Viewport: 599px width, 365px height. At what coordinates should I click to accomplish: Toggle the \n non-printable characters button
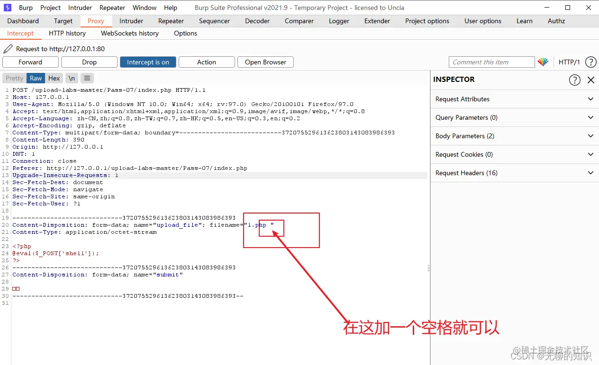[x=71, y=78]
